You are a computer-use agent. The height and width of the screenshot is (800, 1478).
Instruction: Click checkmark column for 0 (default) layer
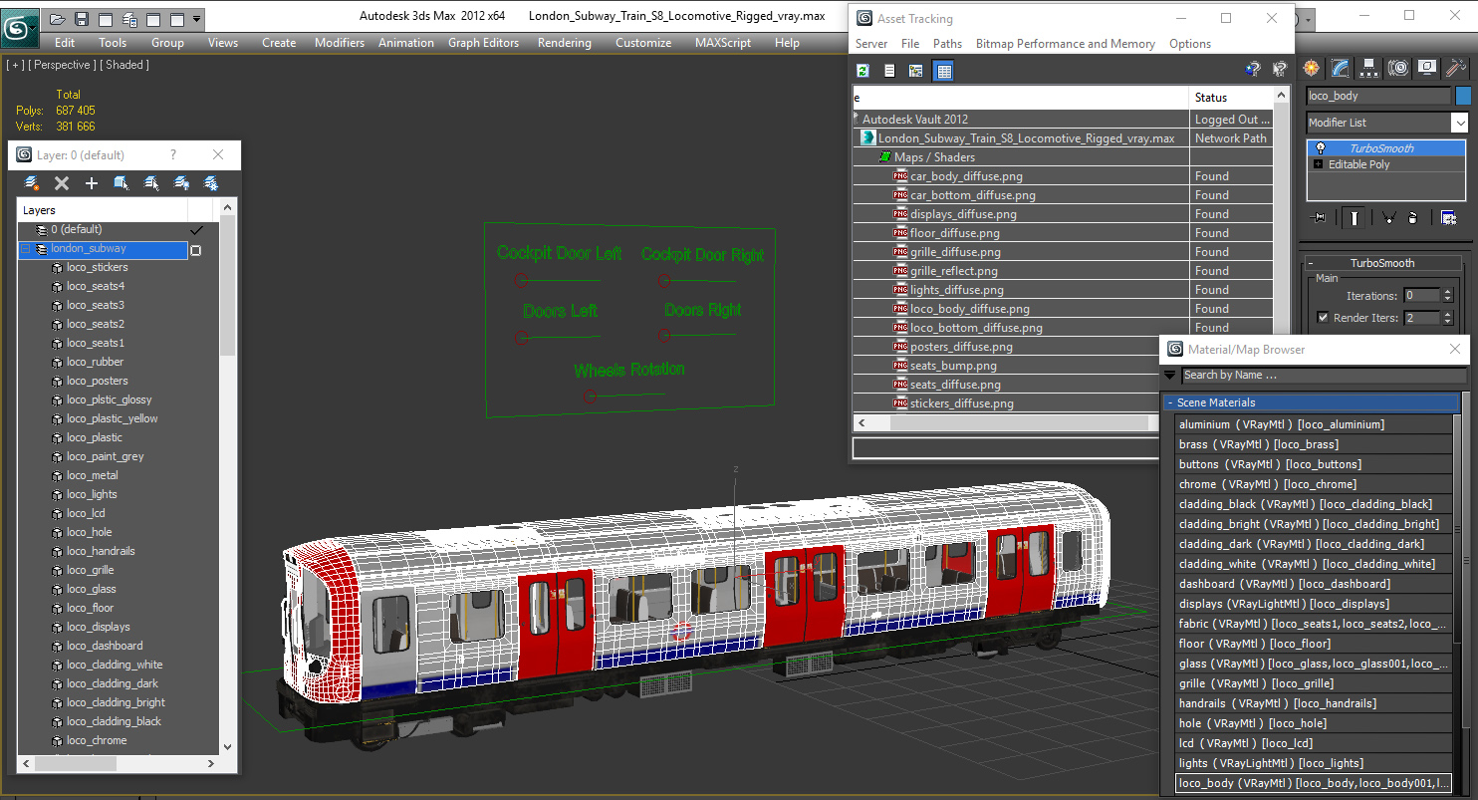[197, 230]
